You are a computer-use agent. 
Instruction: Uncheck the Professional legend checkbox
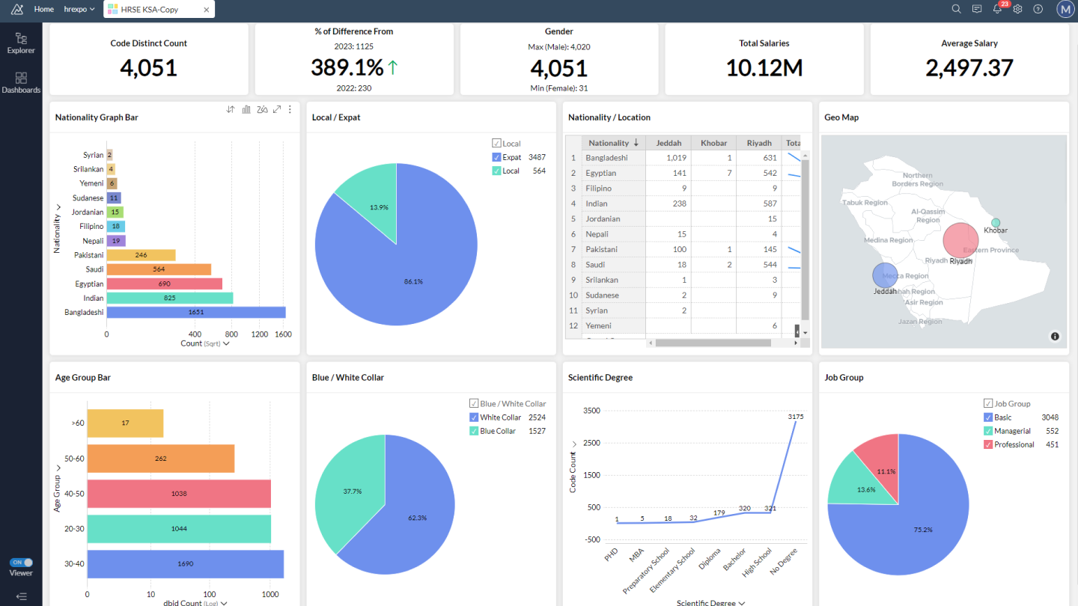click(988, 444)
